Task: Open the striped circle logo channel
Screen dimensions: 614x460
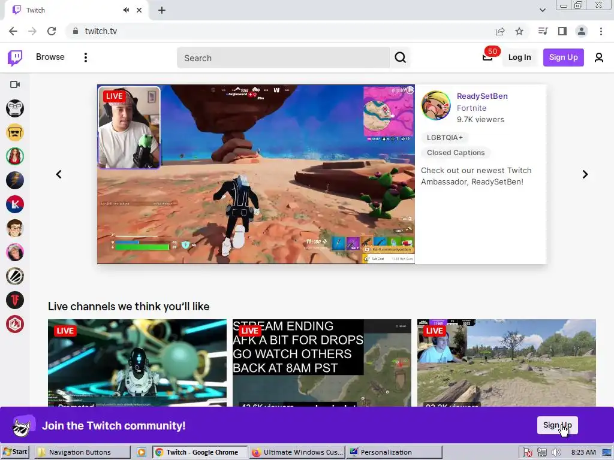Action: pos(15,276)
